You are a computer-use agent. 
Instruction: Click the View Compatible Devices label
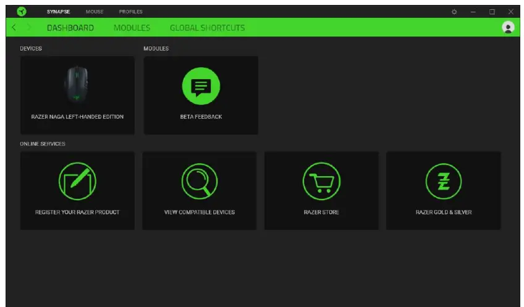[x=199, y=212]
